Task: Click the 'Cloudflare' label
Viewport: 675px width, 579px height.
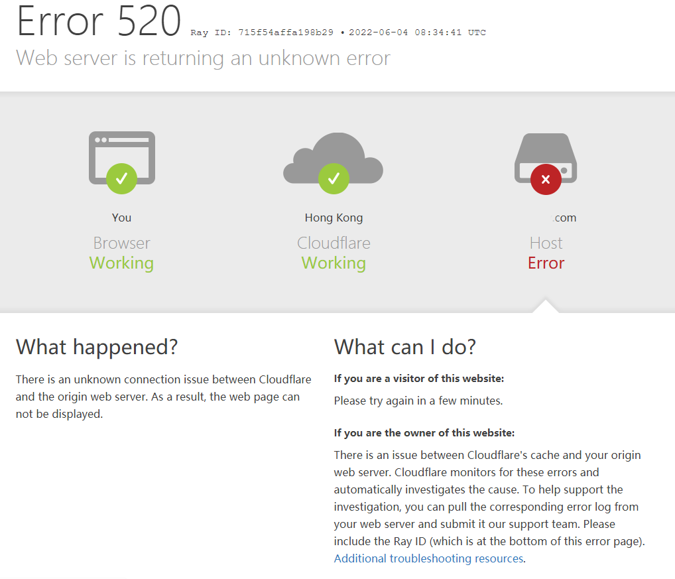Action: (334, 243)
